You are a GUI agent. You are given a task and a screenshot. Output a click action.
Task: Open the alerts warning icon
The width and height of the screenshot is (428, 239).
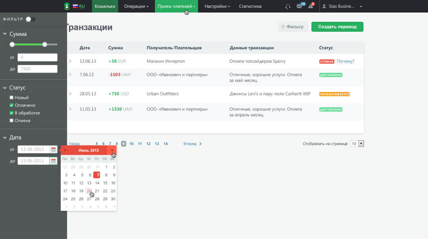pyautogui.click(x=311, y=6)
